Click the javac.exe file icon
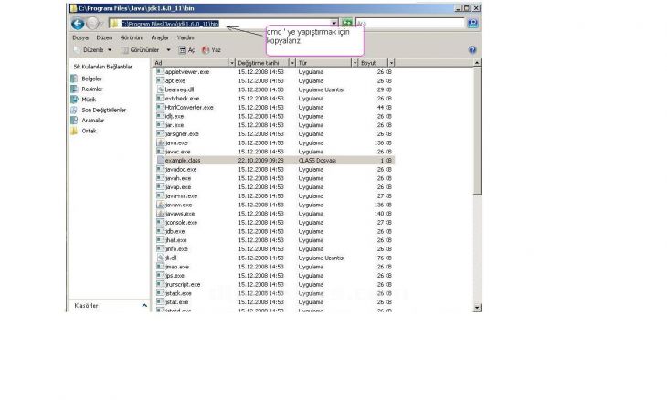667x400 pixels. tap(160, 152)
